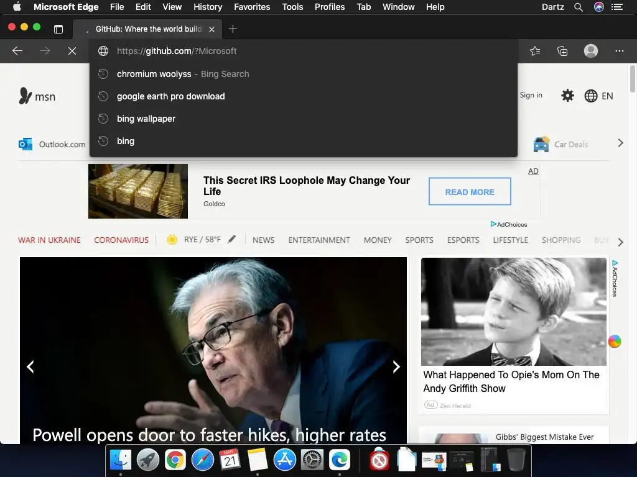Select the 'bing' history suggestion

click(x=304, y=141)
